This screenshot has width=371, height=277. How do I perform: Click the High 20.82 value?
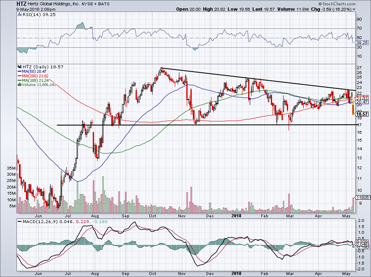point(214,9)
